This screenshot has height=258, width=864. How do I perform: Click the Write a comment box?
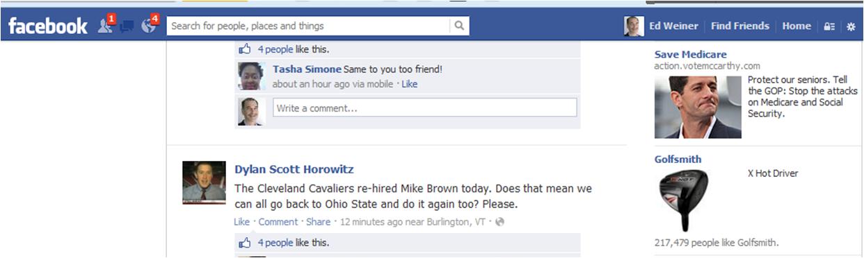click(x=424, y=108)
